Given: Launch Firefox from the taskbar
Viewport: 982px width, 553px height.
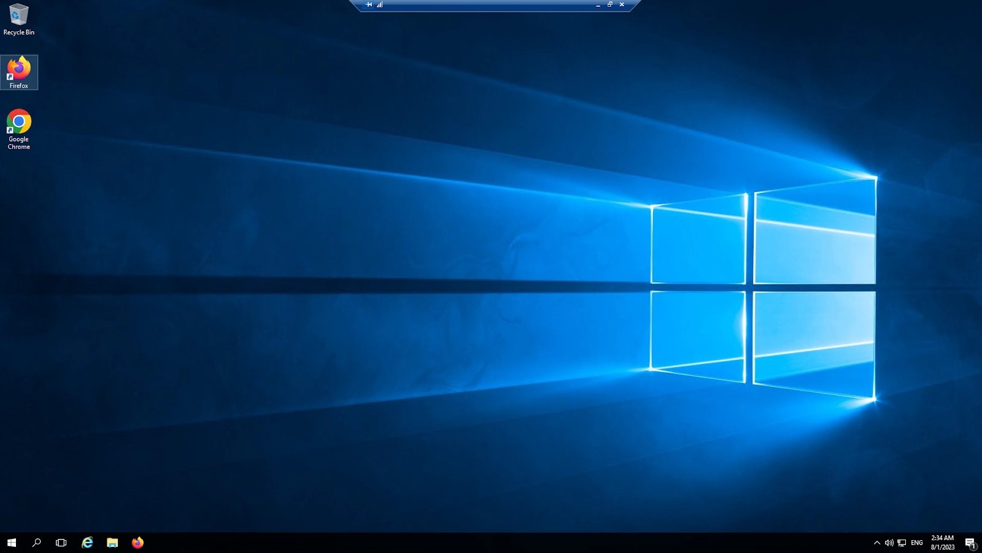Looking at the screenshot, I should (137, 543).
